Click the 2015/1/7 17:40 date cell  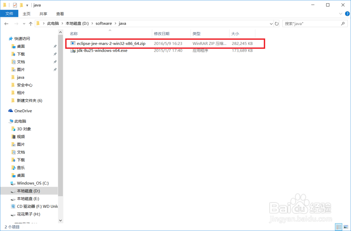coord(168,51)
